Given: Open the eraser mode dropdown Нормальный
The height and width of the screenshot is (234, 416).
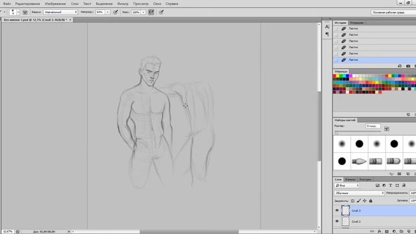Looking at the screenshot, I should tap(60, 12).
